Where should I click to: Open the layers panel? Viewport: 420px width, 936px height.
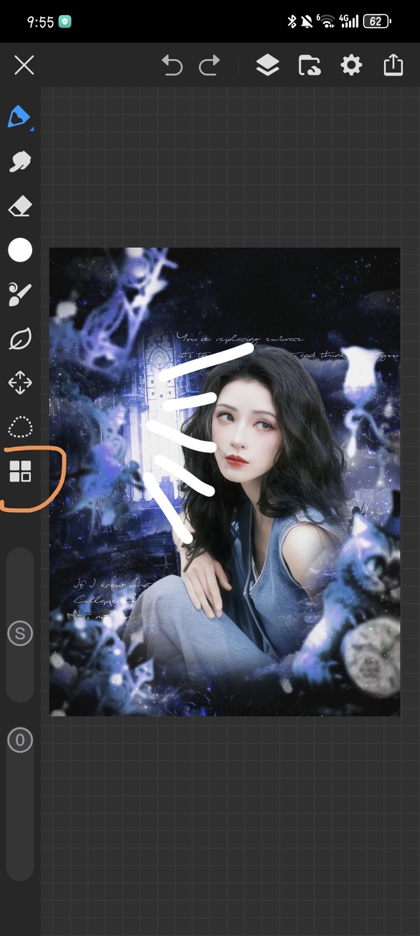coord(267,65)
